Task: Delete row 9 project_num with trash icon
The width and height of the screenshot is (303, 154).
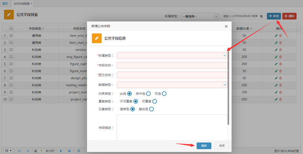Action: click(x=281, y=92)
